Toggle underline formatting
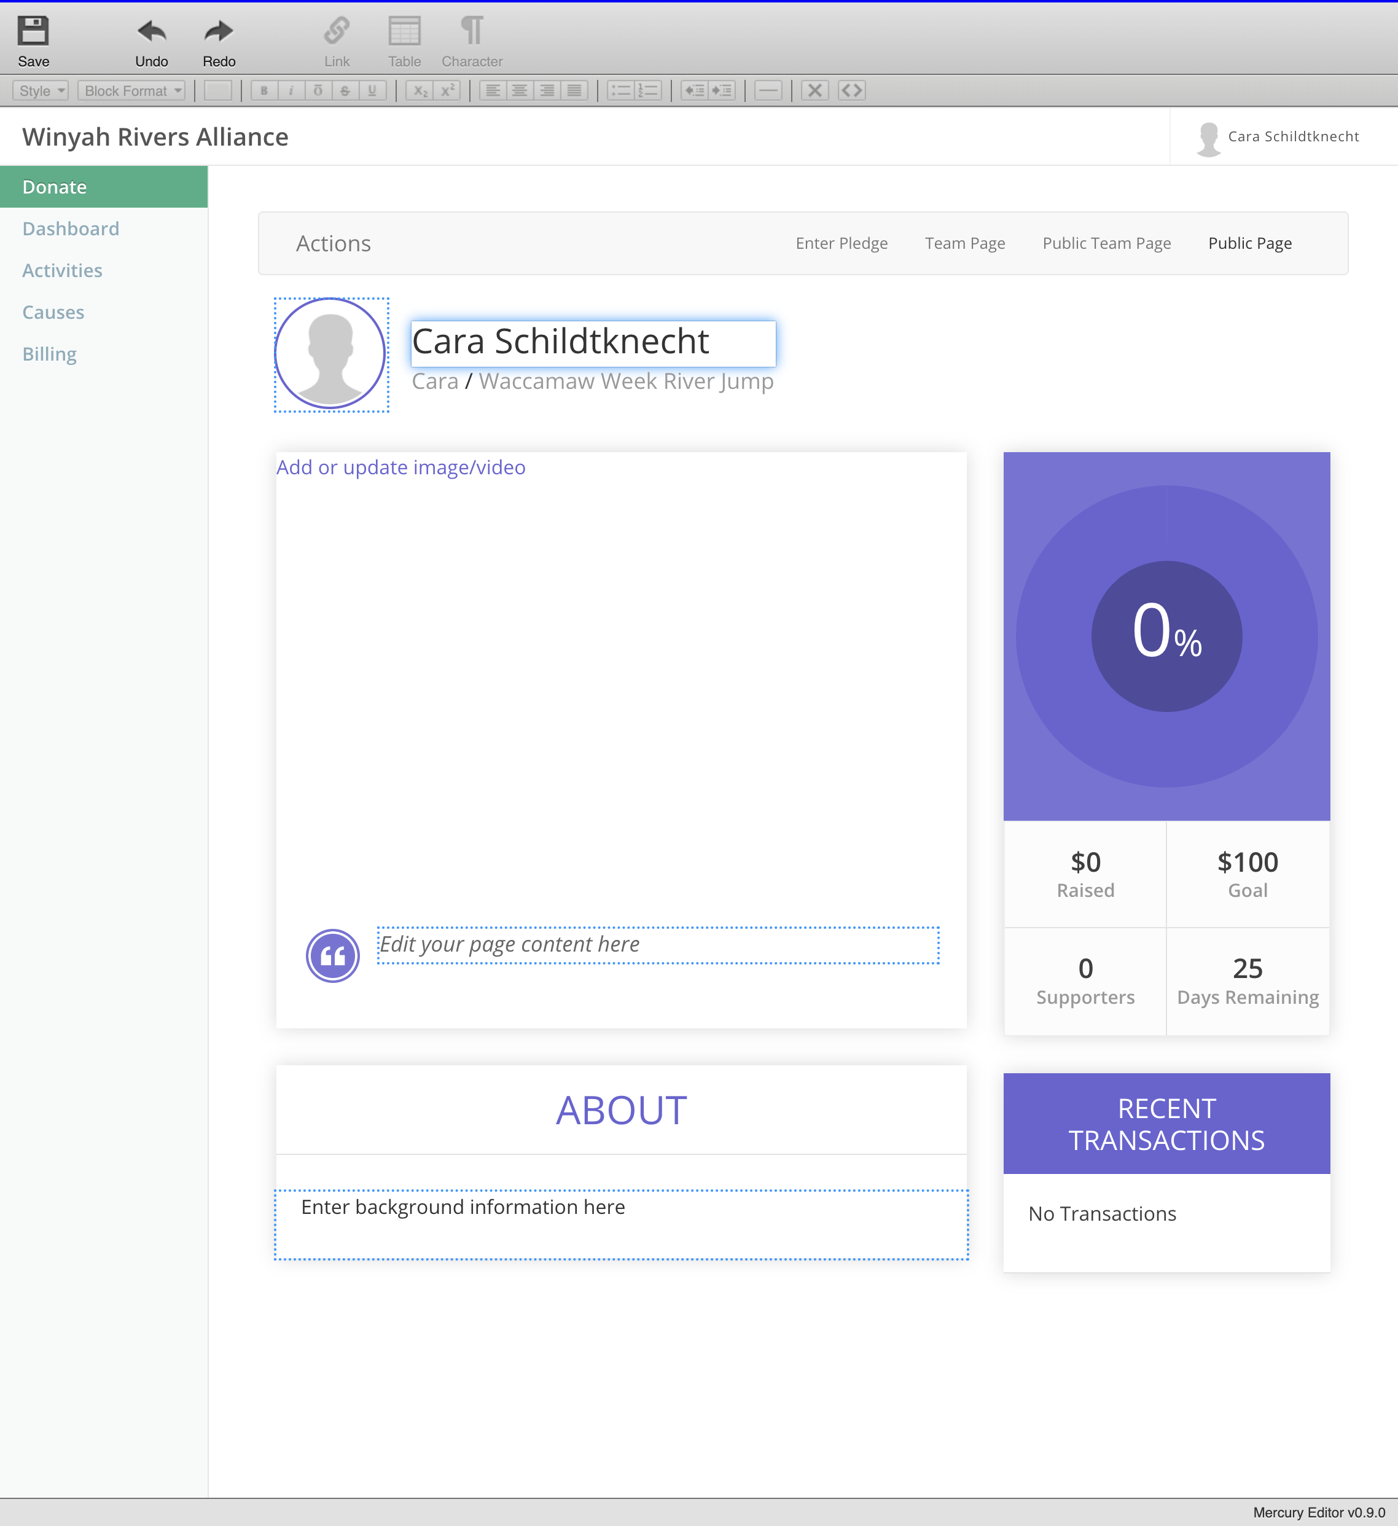Image resolution: width=1398 pixels, height=1526 pixels. coord(372,91)
